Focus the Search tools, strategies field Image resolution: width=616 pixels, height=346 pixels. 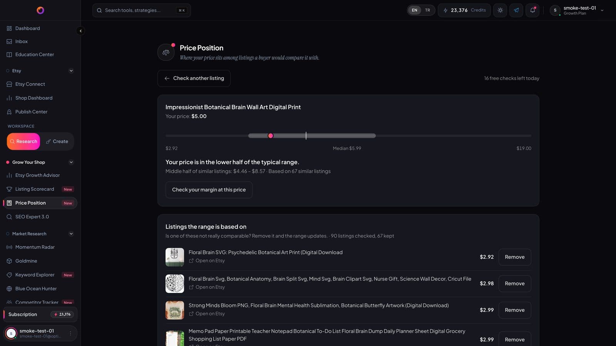[142, 10]
